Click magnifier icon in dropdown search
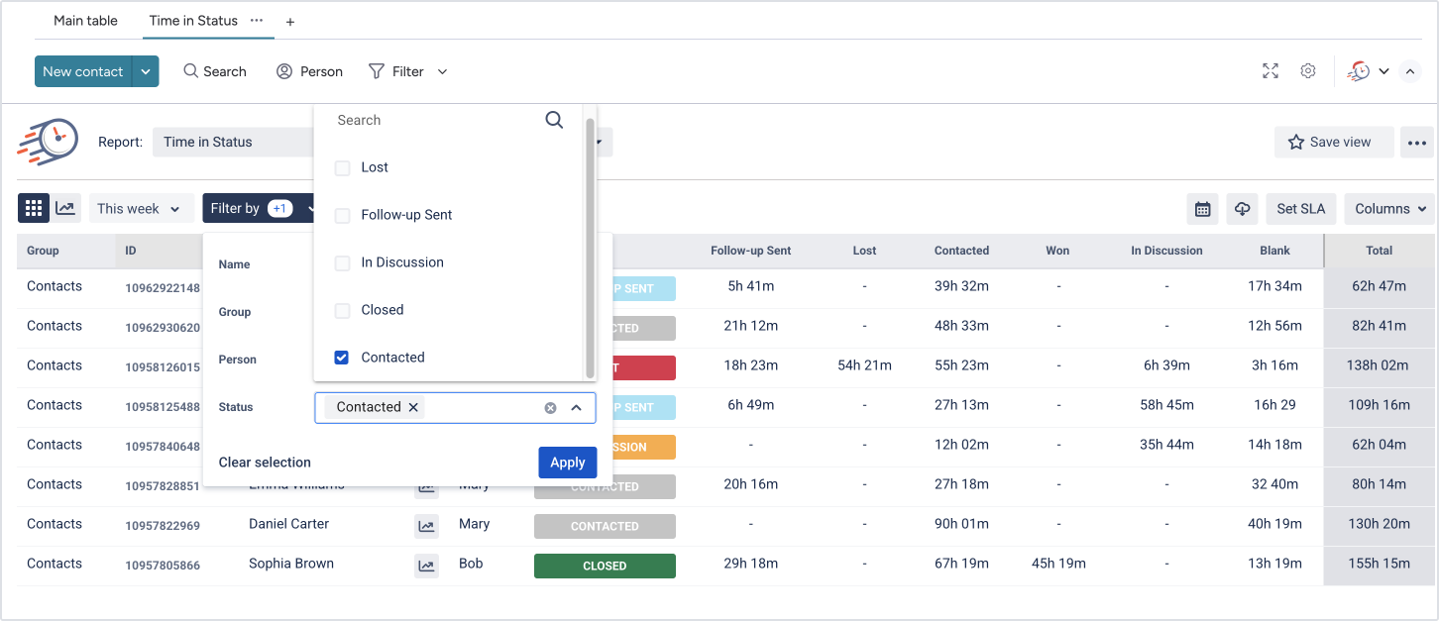This screenshot has height=621, width=1439. point(554,120)
